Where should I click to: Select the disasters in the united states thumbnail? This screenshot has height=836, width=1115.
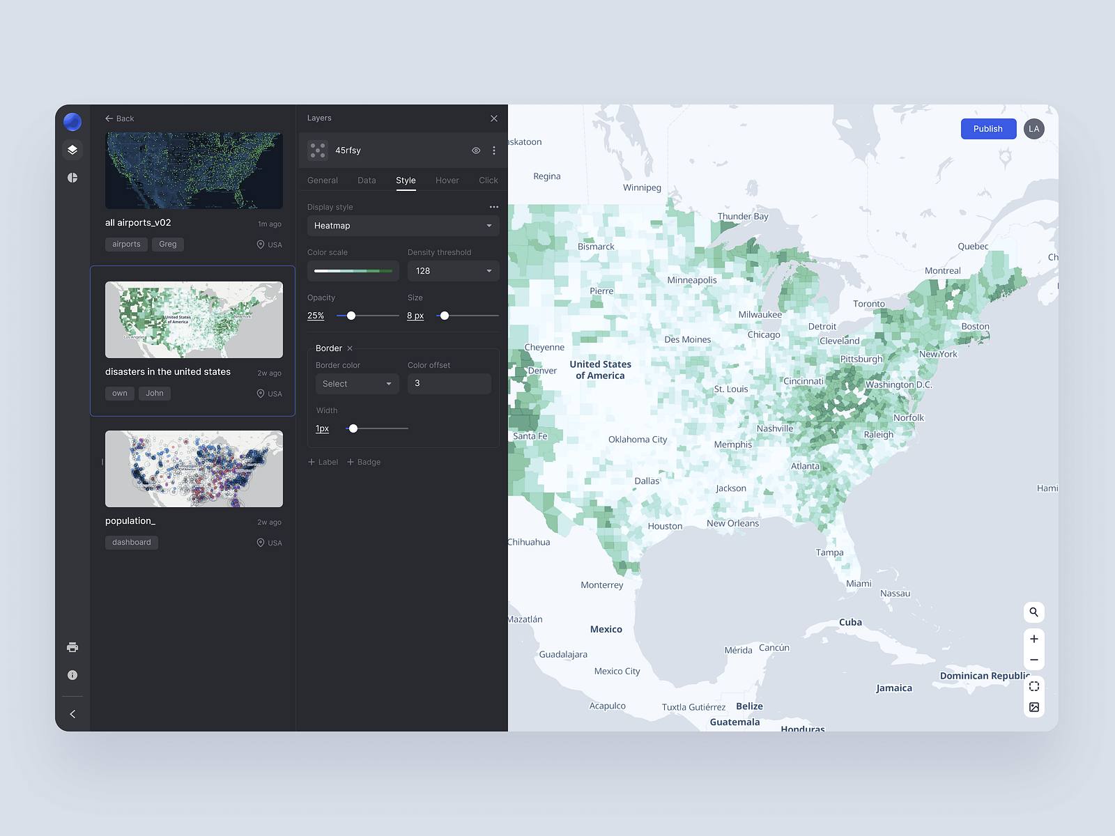click(194, 320)
